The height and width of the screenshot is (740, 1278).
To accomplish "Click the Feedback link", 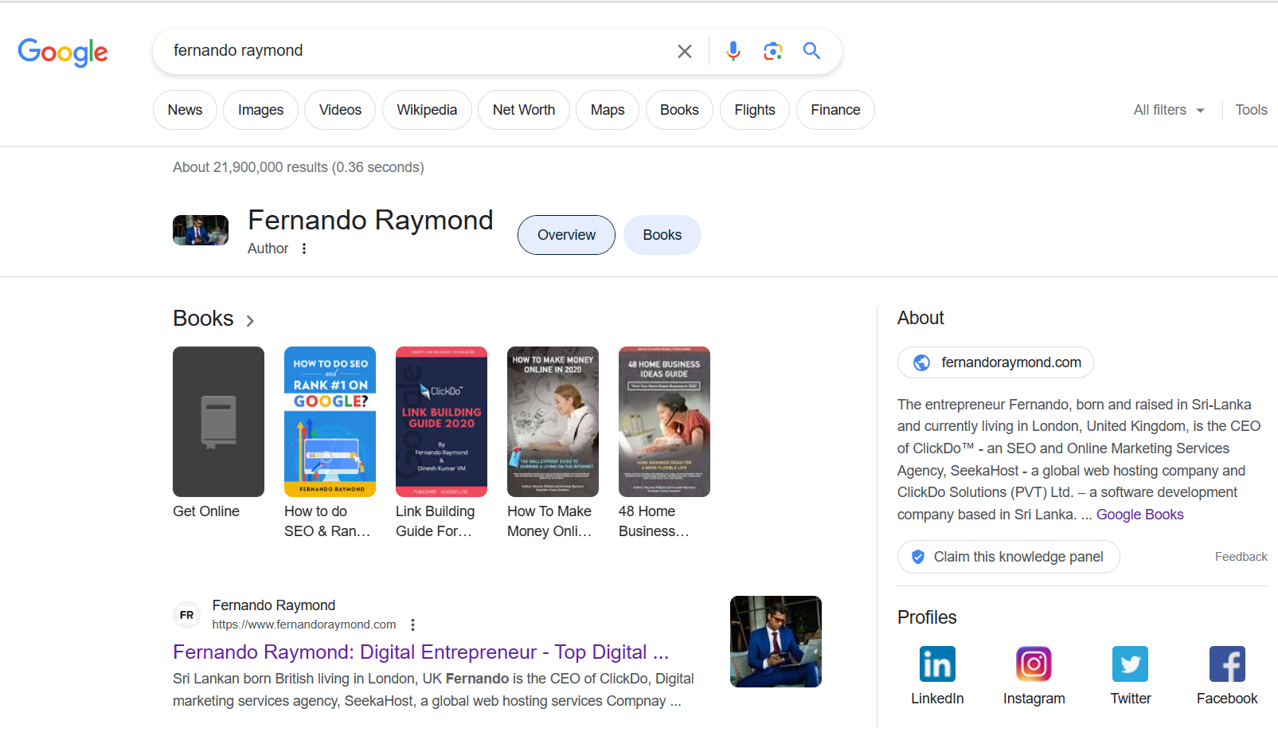I will click(1241, 557).
